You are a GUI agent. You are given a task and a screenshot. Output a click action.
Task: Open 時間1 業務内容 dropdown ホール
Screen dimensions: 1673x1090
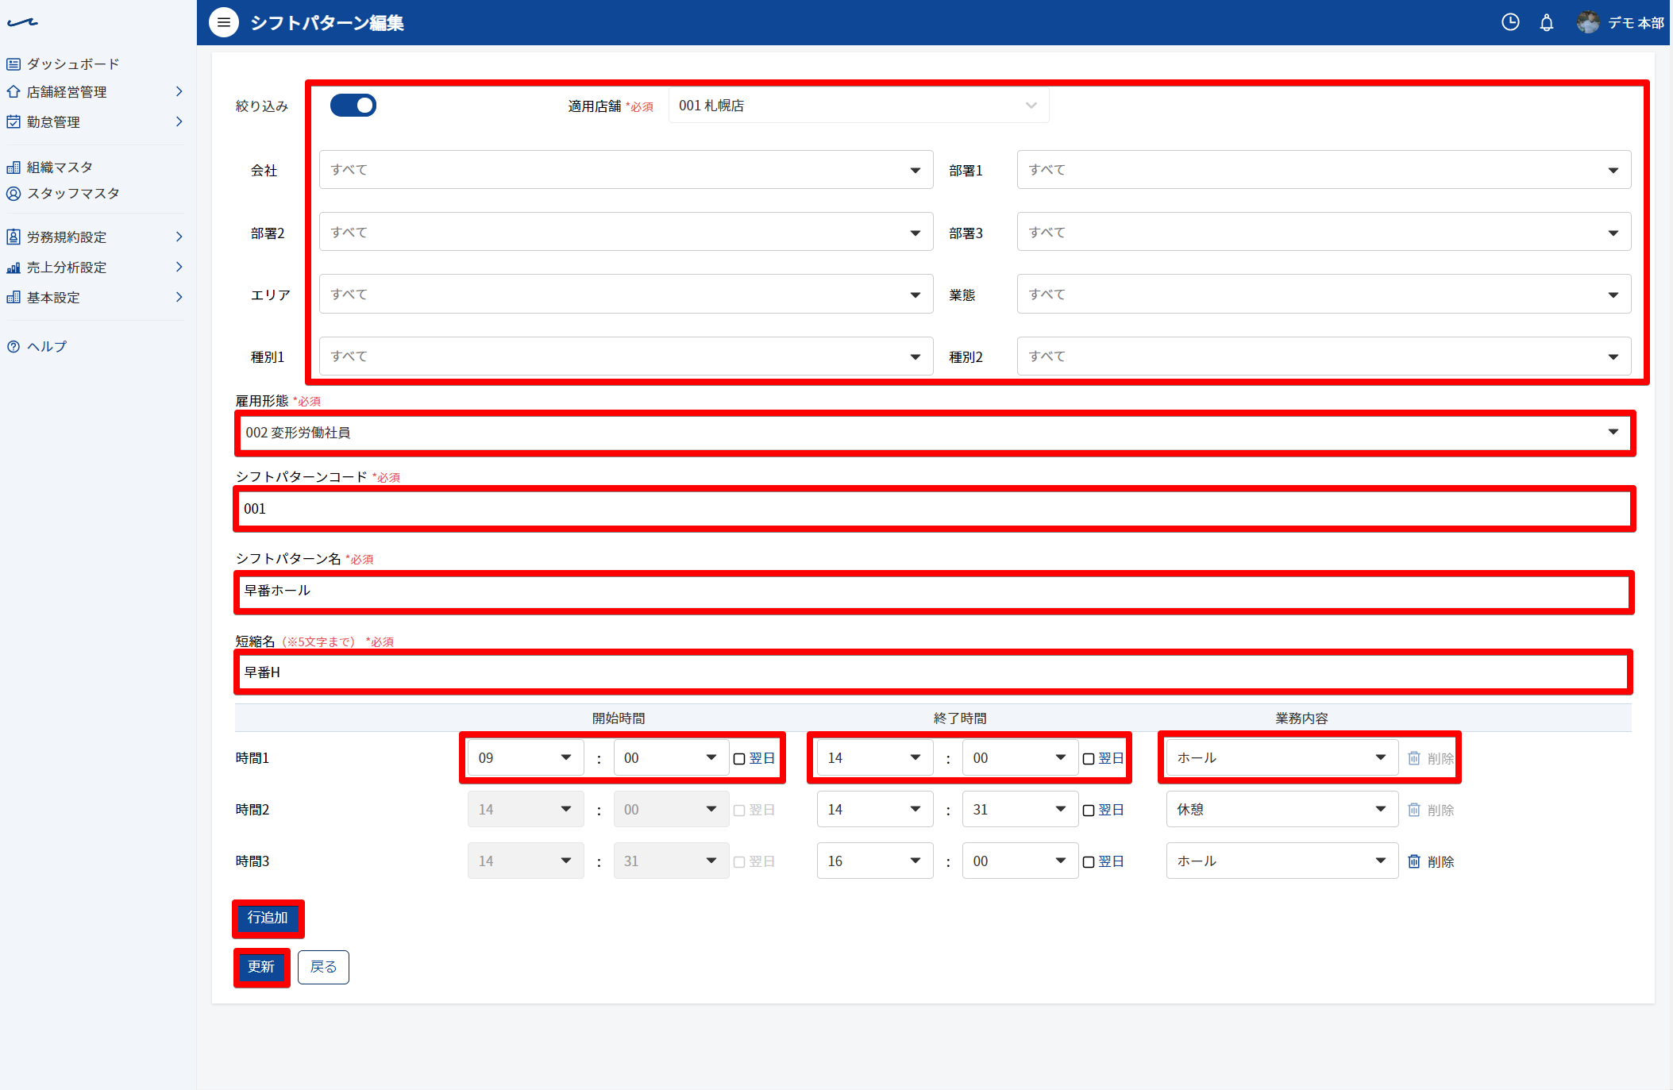pyautogui.click(x=1282, y=758)
